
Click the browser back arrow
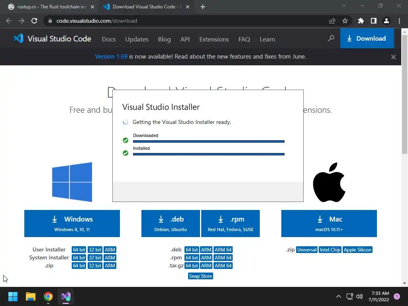9,21
